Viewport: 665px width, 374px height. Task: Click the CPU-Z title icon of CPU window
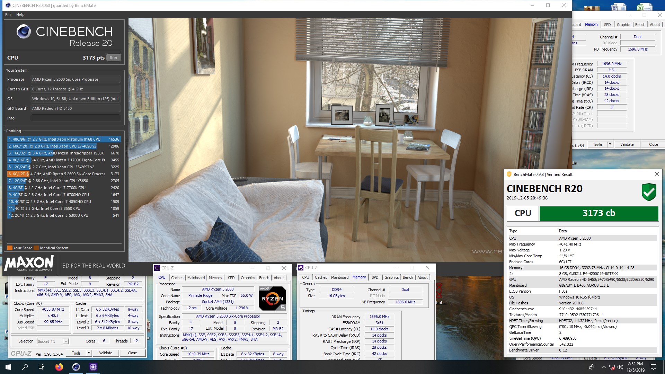[157, 268]
